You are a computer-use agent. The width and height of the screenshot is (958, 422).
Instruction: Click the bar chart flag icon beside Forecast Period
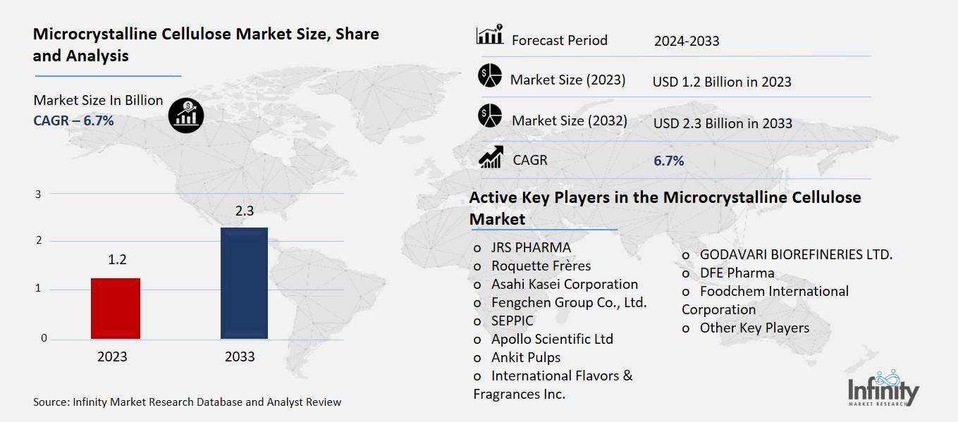tap(489, 35)
